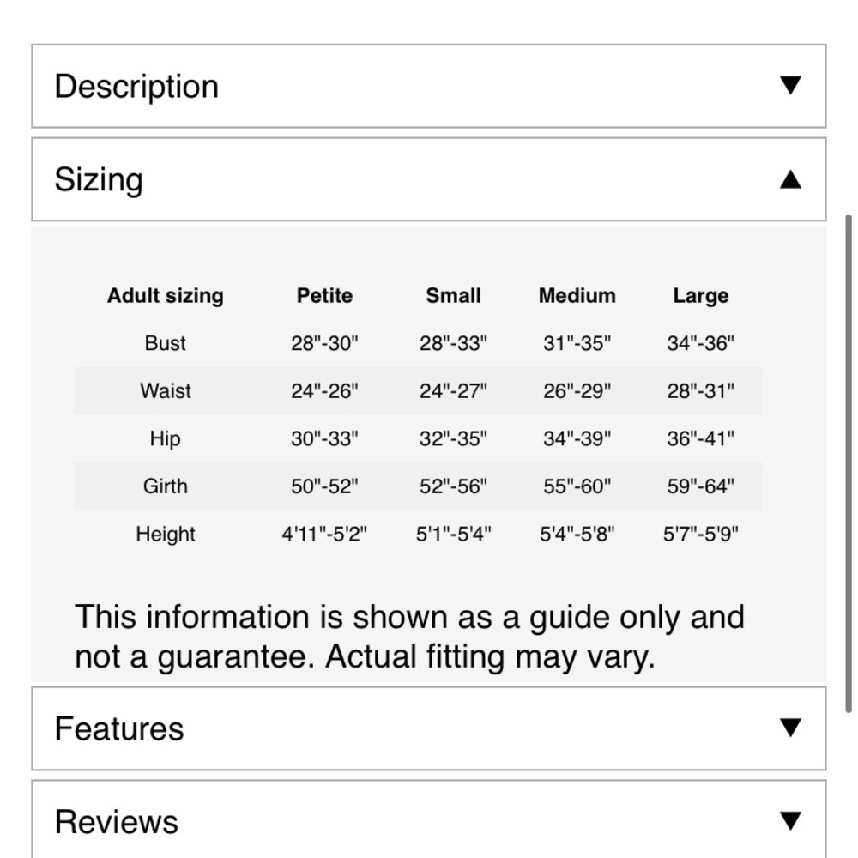
Task: Click the Height row label
Action: (x=166, y=534)
